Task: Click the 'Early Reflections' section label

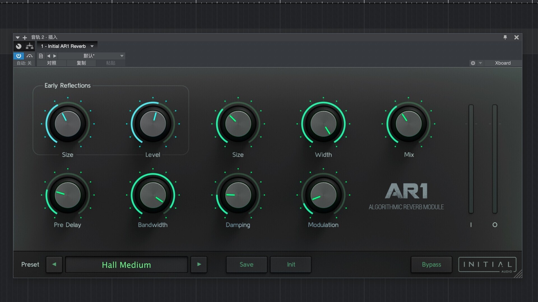Action: [68, 86]
